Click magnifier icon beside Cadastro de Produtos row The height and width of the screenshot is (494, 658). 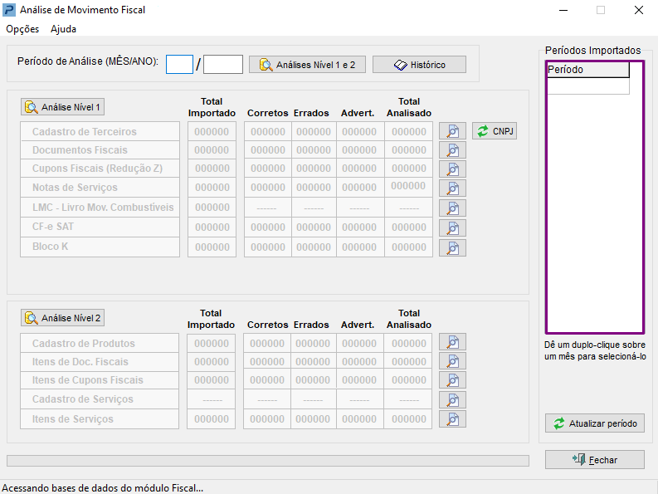[452, 342]
